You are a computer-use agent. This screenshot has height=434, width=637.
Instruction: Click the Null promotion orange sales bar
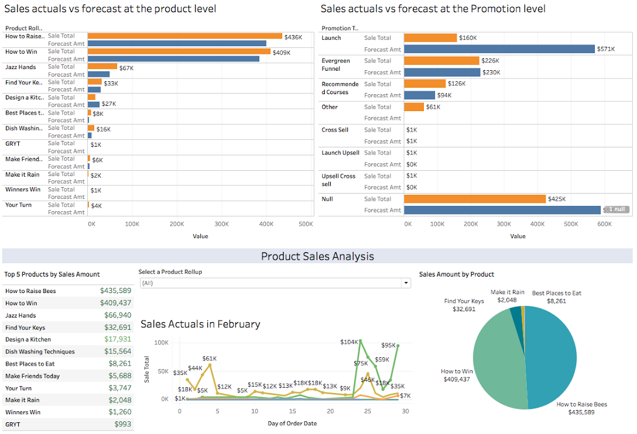(x=474, y=199)
